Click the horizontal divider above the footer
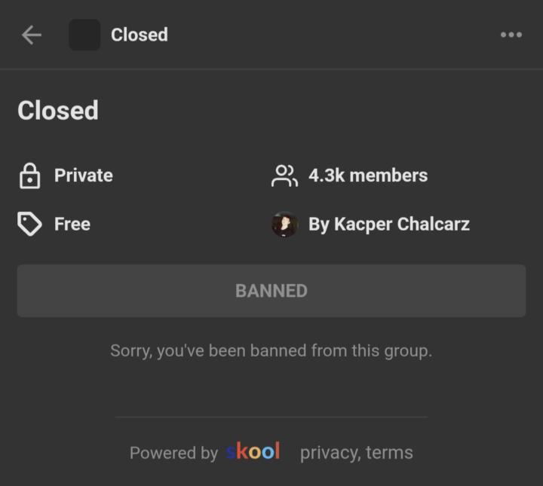 click(271, 417)
